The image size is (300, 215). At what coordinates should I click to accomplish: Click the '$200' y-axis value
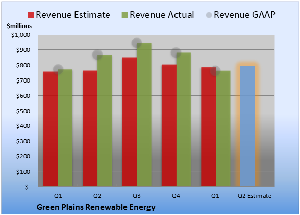pos(23,156)
